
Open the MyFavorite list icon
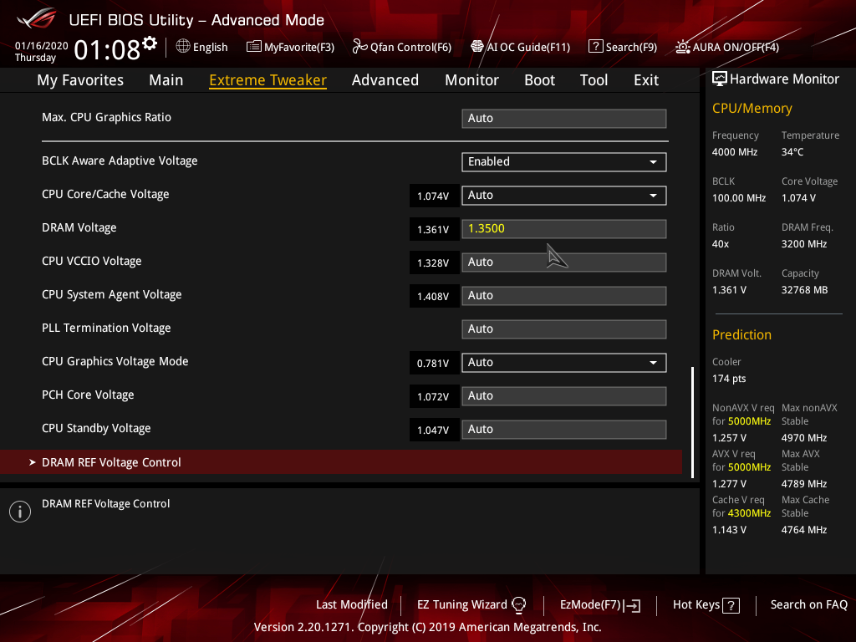coord(254,47)
